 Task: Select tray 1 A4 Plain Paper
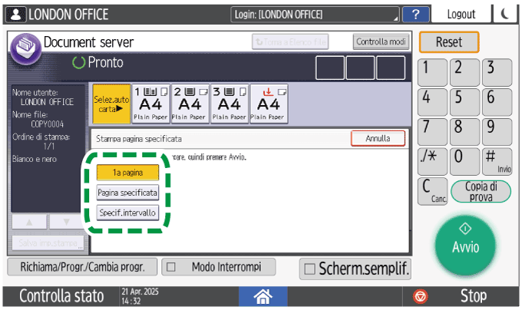tap(150, 104)
